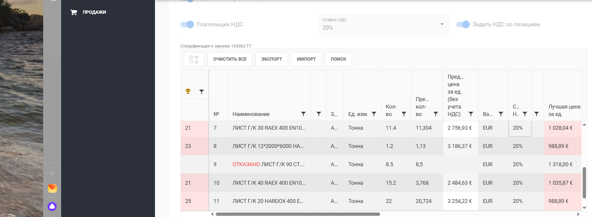This screenshot has width=592, height=217.
Task: Click the horizontal scrollbar under the table
Action: click(298, 214)
